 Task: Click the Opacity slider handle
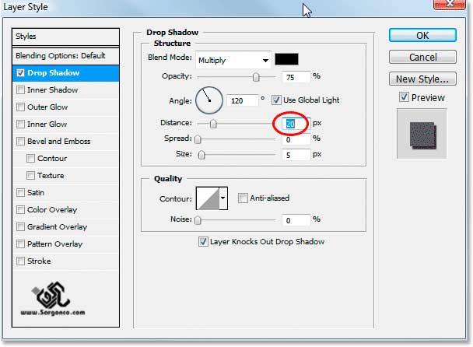(256, 77)
